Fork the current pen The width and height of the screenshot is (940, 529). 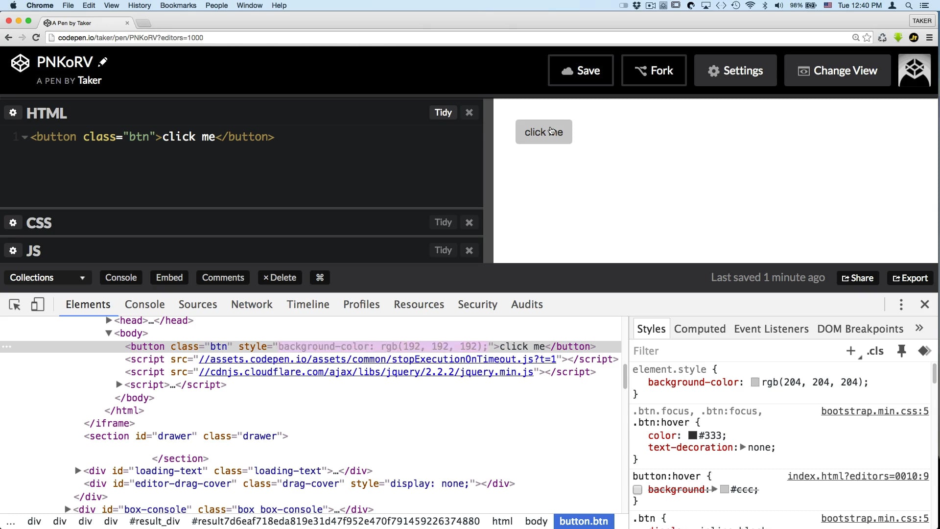click(x=654, y=70)
